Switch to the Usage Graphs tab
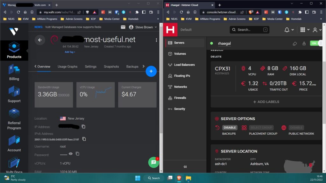This screenshot has width=326, height=183. [x=67, y=67]
